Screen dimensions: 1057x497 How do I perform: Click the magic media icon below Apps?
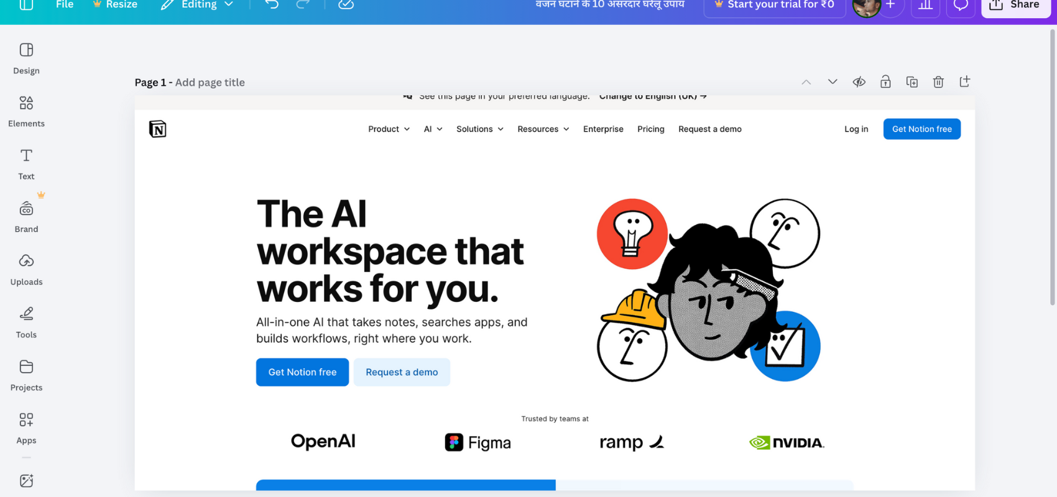pyautogui.click(x=26, y=481)
